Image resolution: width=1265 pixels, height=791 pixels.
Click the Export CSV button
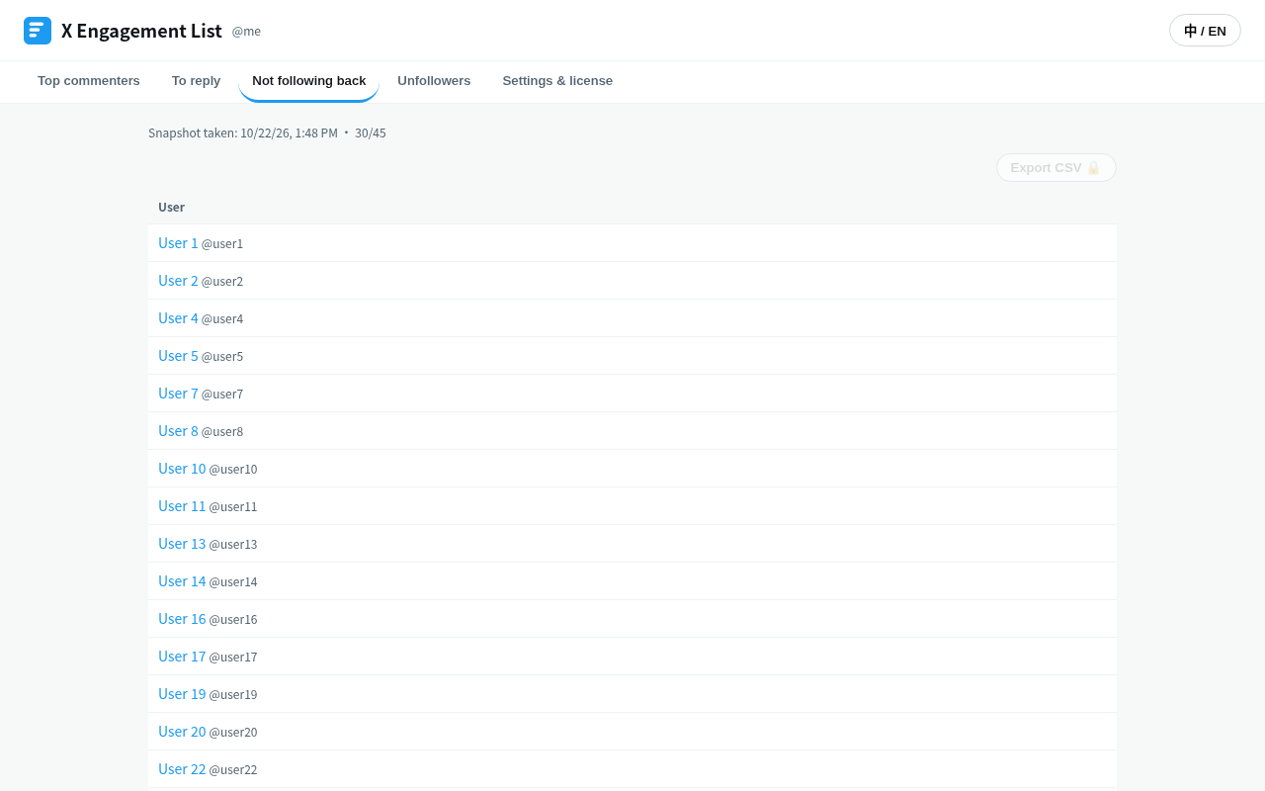tap(1055, 167)
